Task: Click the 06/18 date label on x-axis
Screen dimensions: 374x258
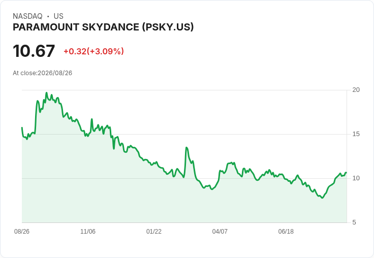Action: [x=286, y=231]
